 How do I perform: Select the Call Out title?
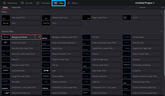tap(102, 37)
